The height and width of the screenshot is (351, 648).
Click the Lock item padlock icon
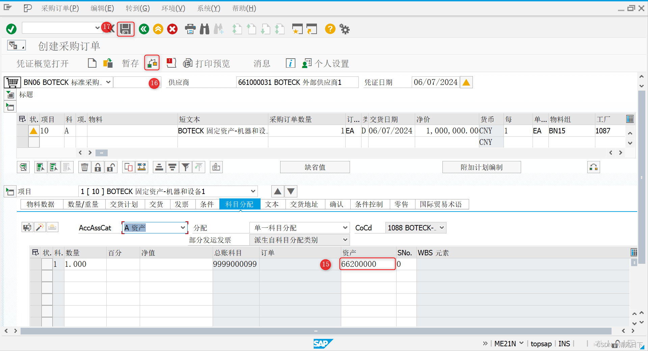tap(98, 167)
